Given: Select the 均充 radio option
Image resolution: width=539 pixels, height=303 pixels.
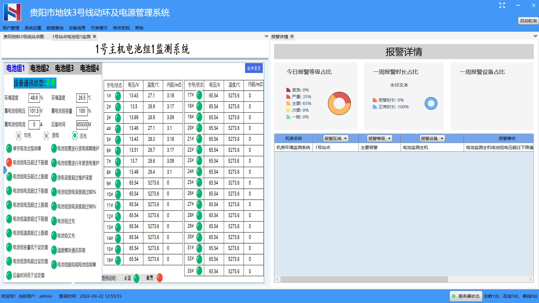Looking at the screenshot, I should 19,136.
